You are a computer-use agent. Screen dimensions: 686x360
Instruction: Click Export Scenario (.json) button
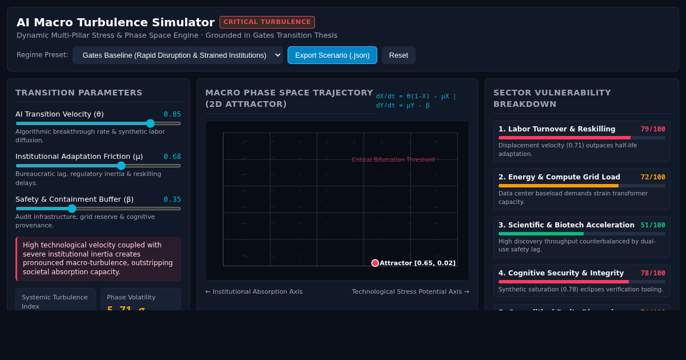coord(332,55)
